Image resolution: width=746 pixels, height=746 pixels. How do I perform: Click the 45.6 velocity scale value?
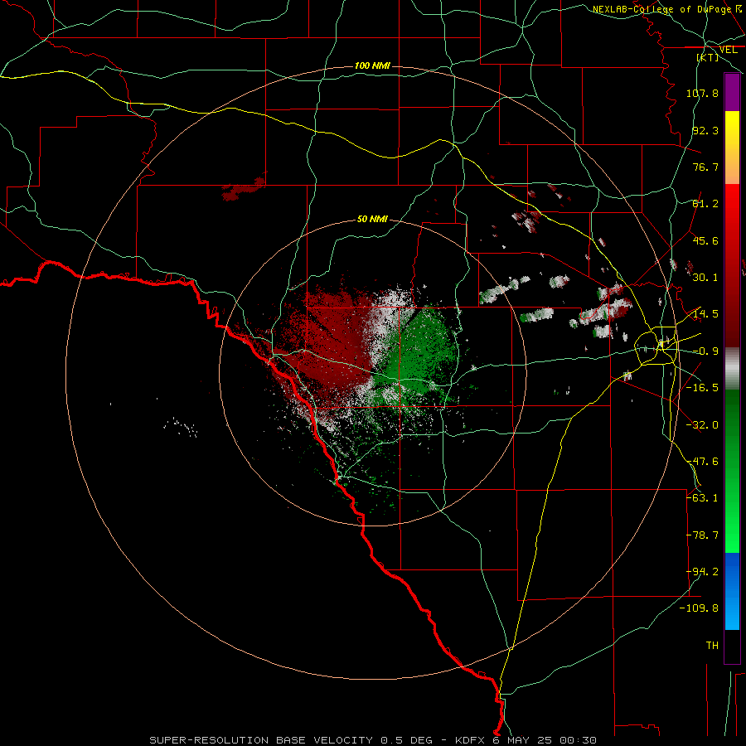705,240
